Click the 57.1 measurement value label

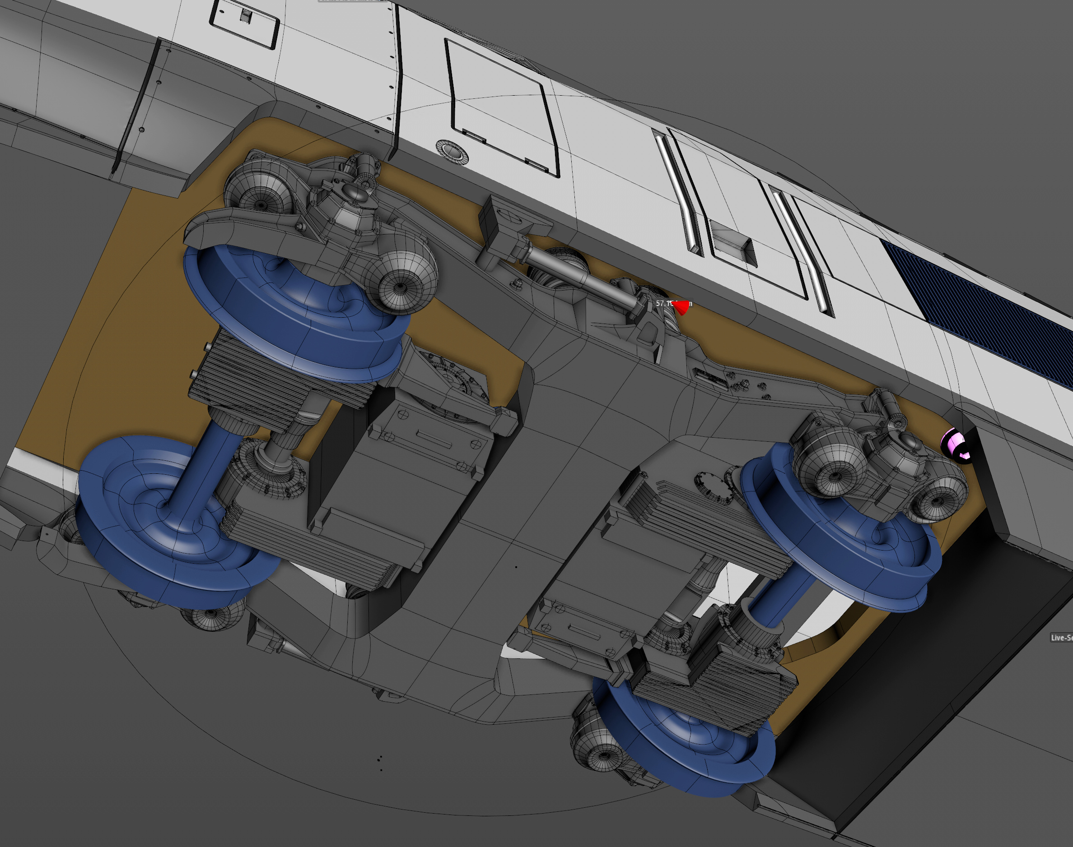[663, 303]
